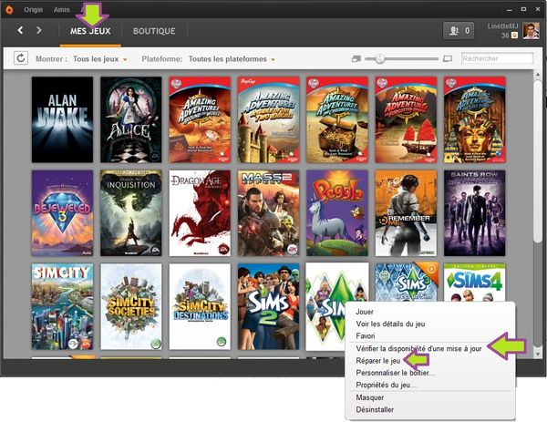This screenshot has width=547, height=422.
Task: Switch to the MES JEUX tab
Action: click(90, 31)
